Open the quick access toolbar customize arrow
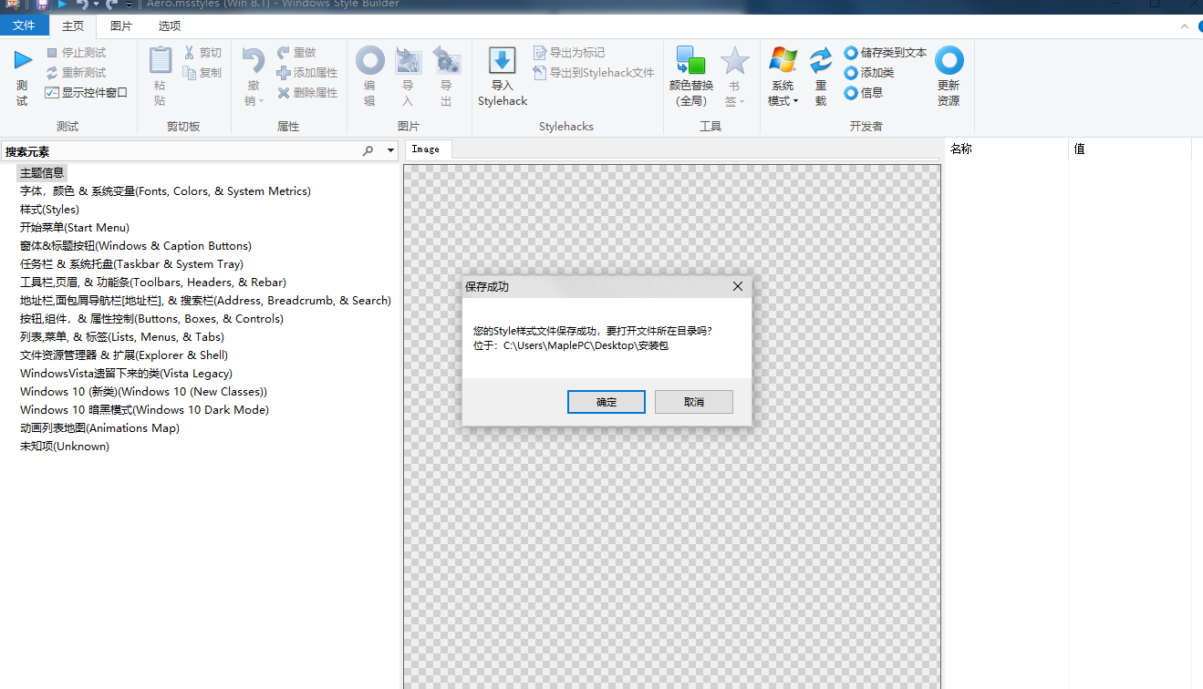 pyautogui.click(x=130, y=5)
